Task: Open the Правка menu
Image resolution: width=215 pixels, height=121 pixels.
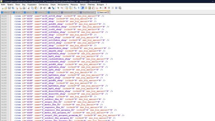Action: pyautogui.click(x=10, y=4)
